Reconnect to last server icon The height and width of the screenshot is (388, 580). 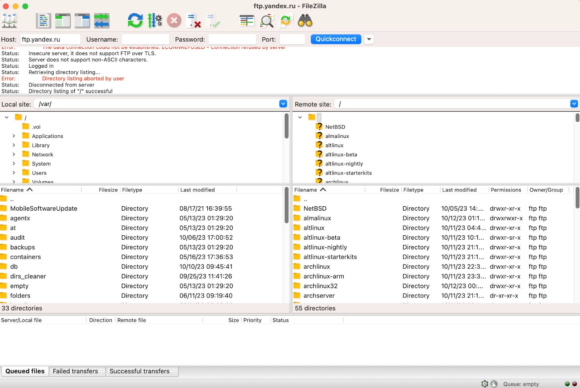(x=213, y=21)
